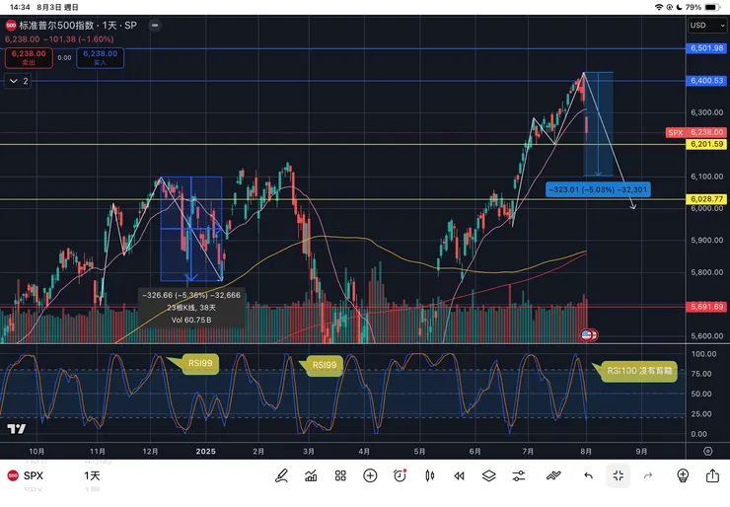Redo the last action
Viewport: 730px width, 507px height.
pos(648,475)
